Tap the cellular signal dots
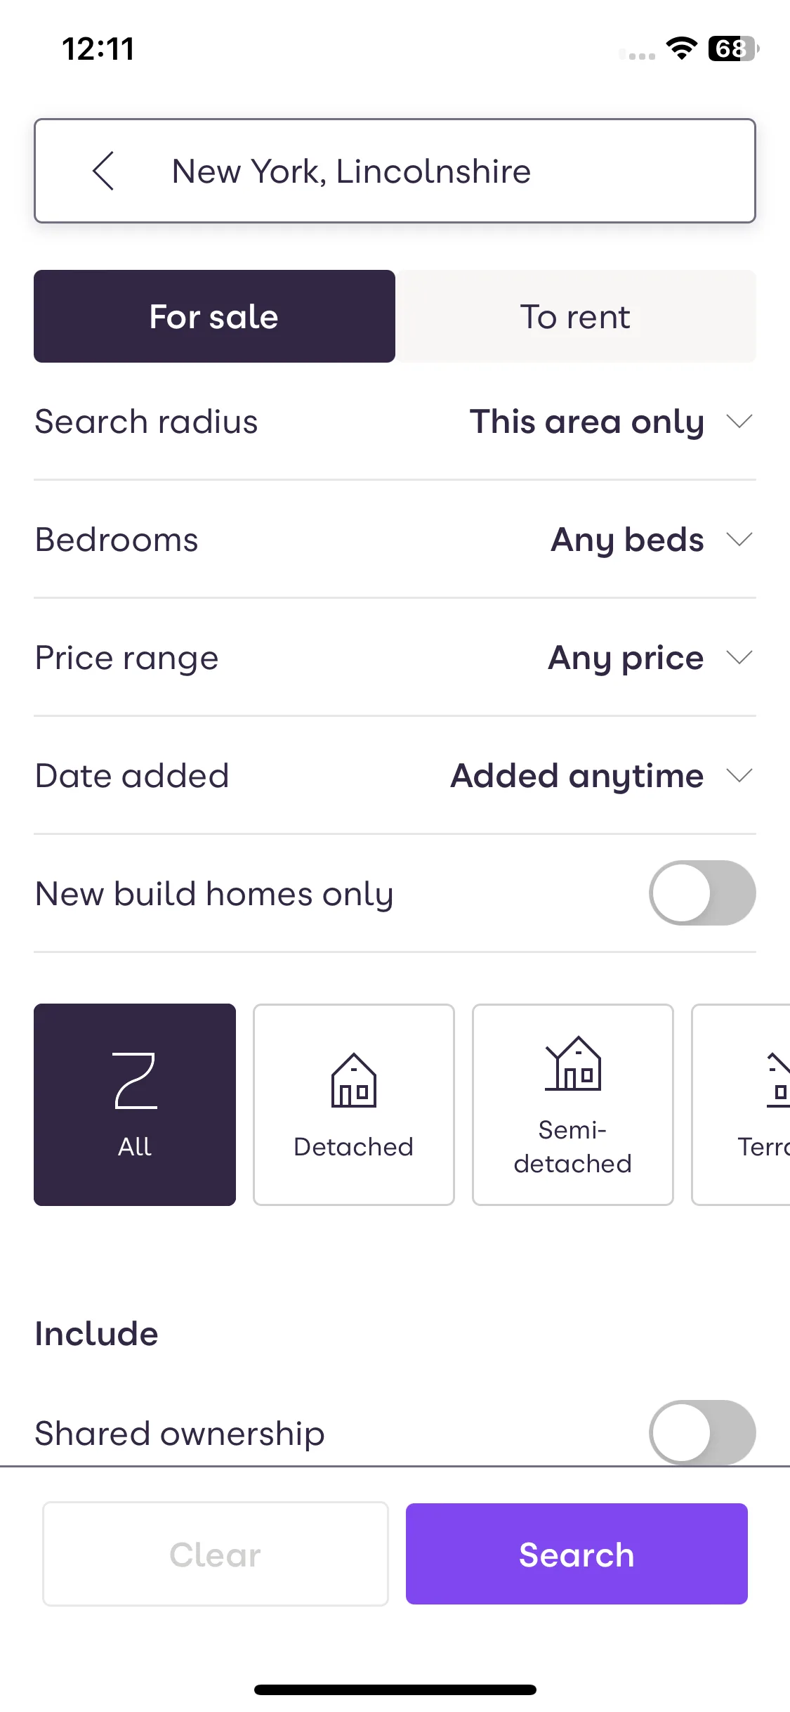The width and height of the screenshot is (790, 1712). [x=638, y=55]
